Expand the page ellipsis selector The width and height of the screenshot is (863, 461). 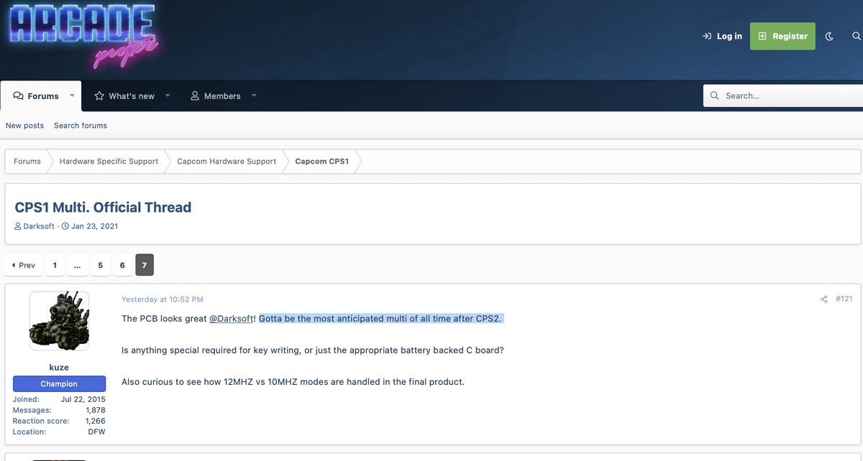click(77, 265)
